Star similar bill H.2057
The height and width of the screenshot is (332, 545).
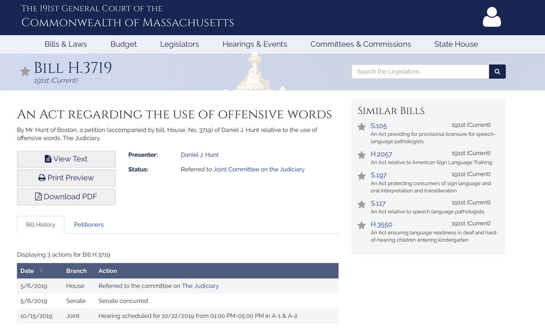362,155
